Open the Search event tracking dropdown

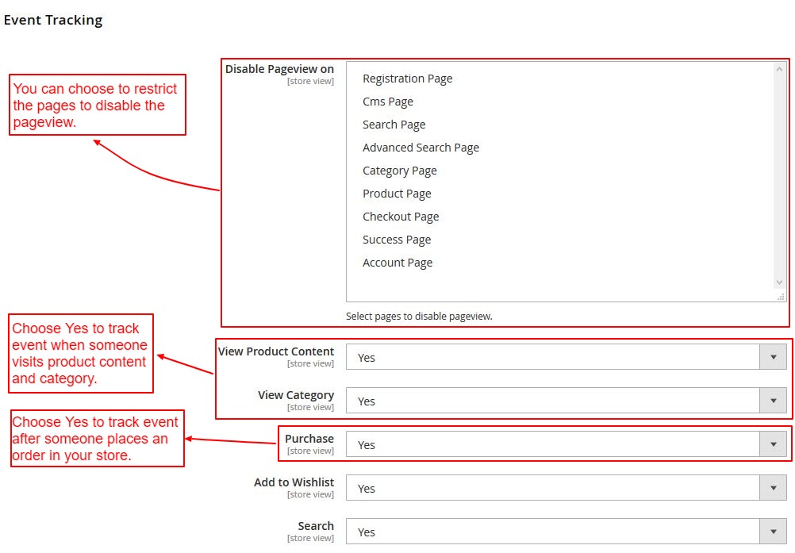tap(566, 532)
